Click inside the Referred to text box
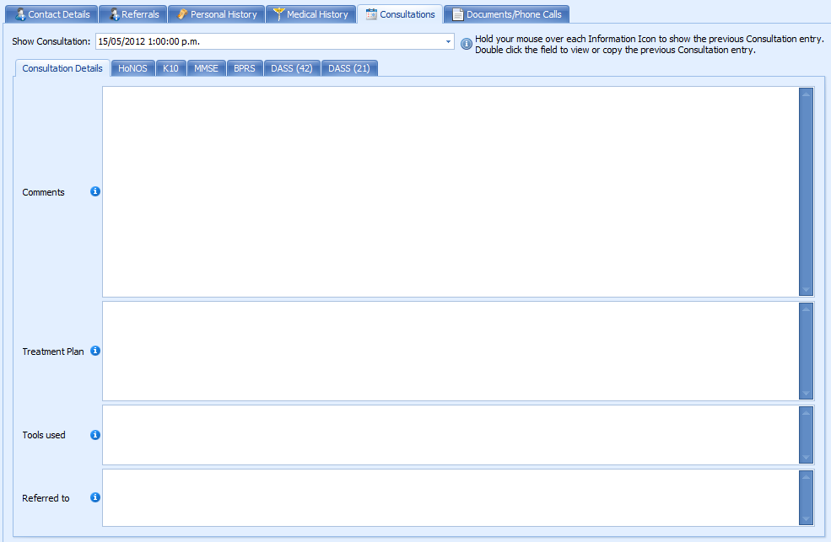The width and height of the screenshot is (831, 542). pos(451,497)
